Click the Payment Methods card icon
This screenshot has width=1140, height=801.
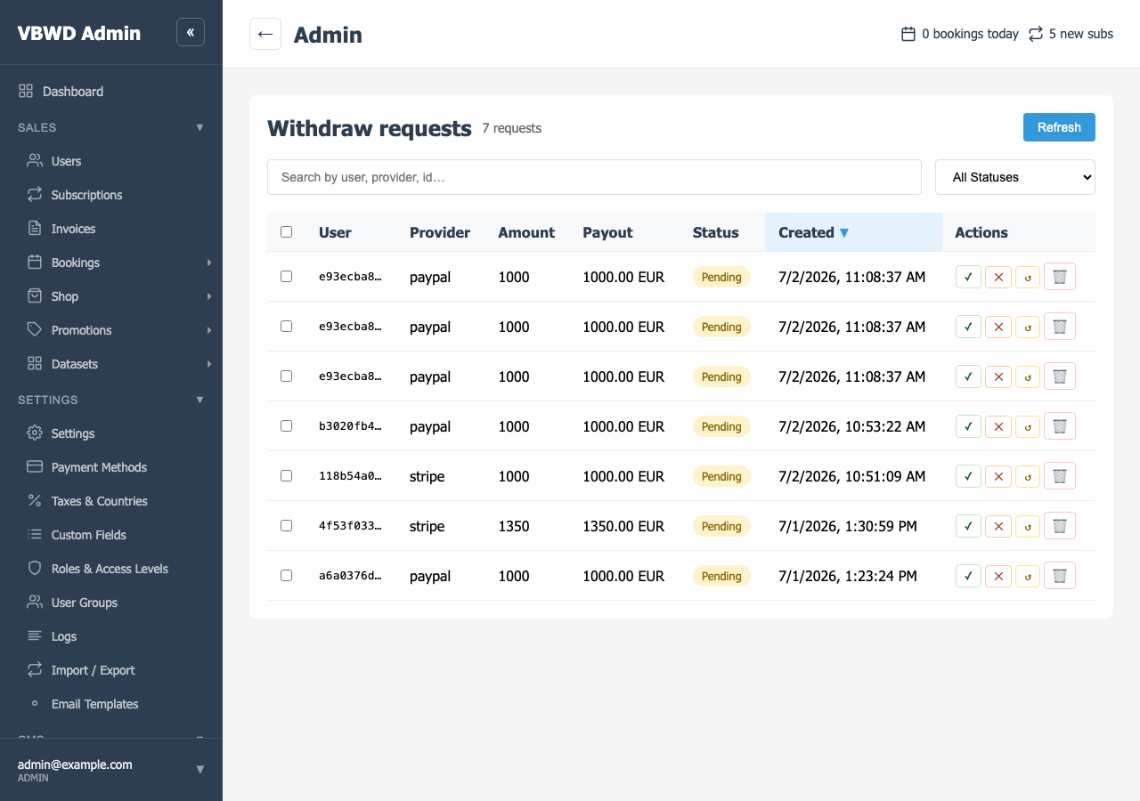(x=35, y=467)
